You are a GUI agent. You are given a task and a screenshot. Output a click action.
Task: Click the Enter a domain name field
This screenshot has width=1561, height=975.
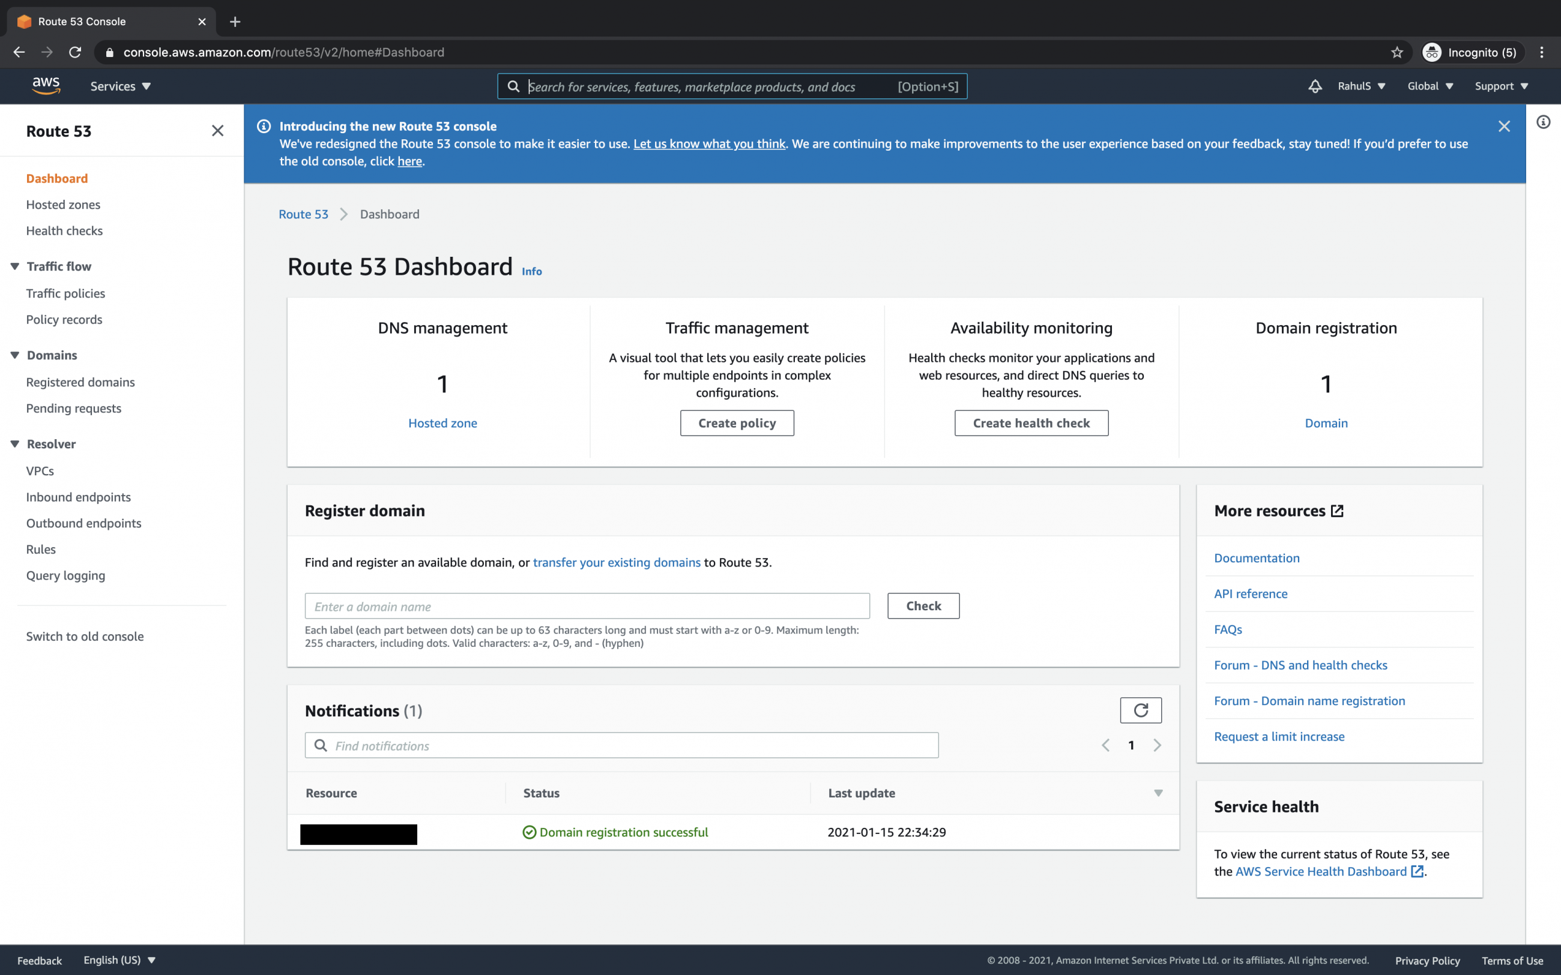[x=587, y=606]
